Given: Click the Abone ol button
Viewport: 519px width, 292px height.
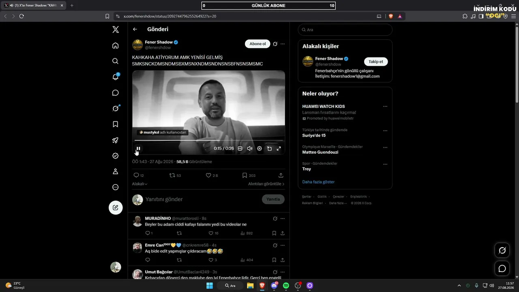Looking at the screenshot, I should (257, 44).
